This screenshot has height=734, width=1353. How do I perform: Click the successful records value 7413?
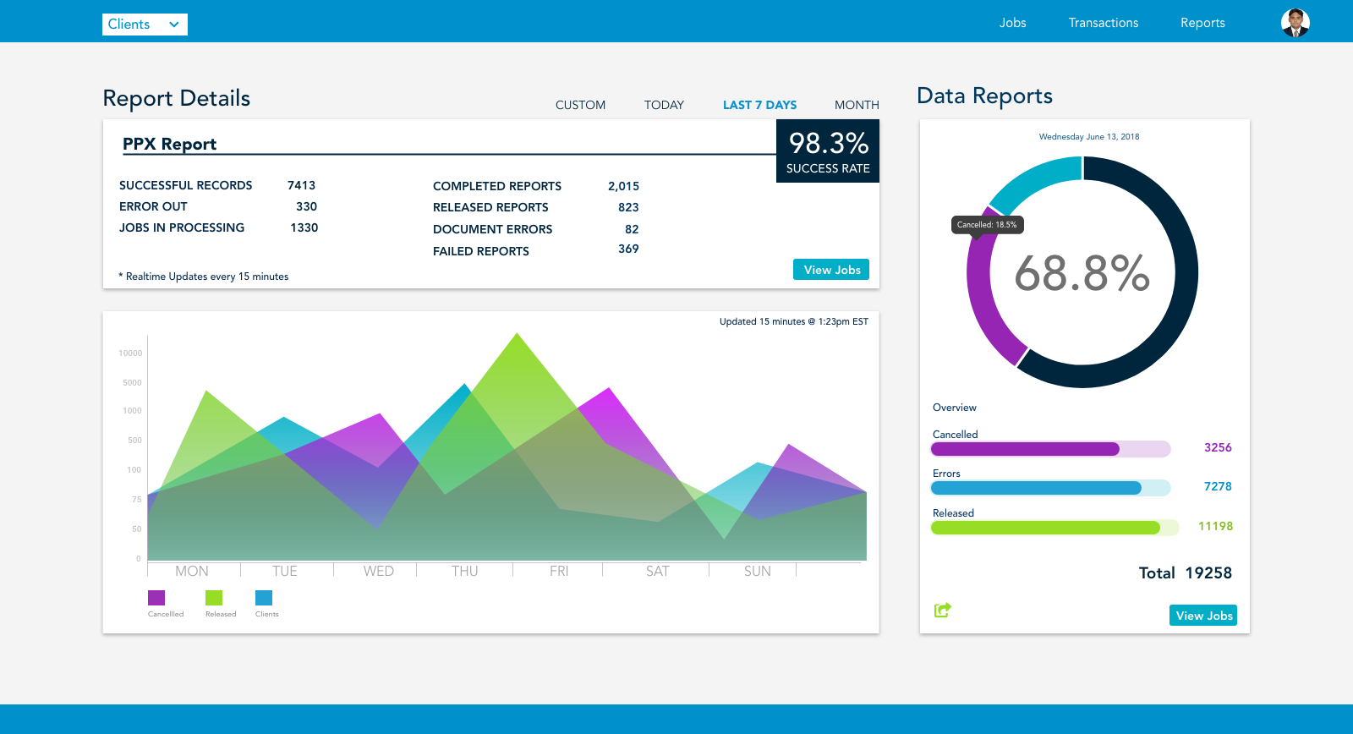(301, 185)
